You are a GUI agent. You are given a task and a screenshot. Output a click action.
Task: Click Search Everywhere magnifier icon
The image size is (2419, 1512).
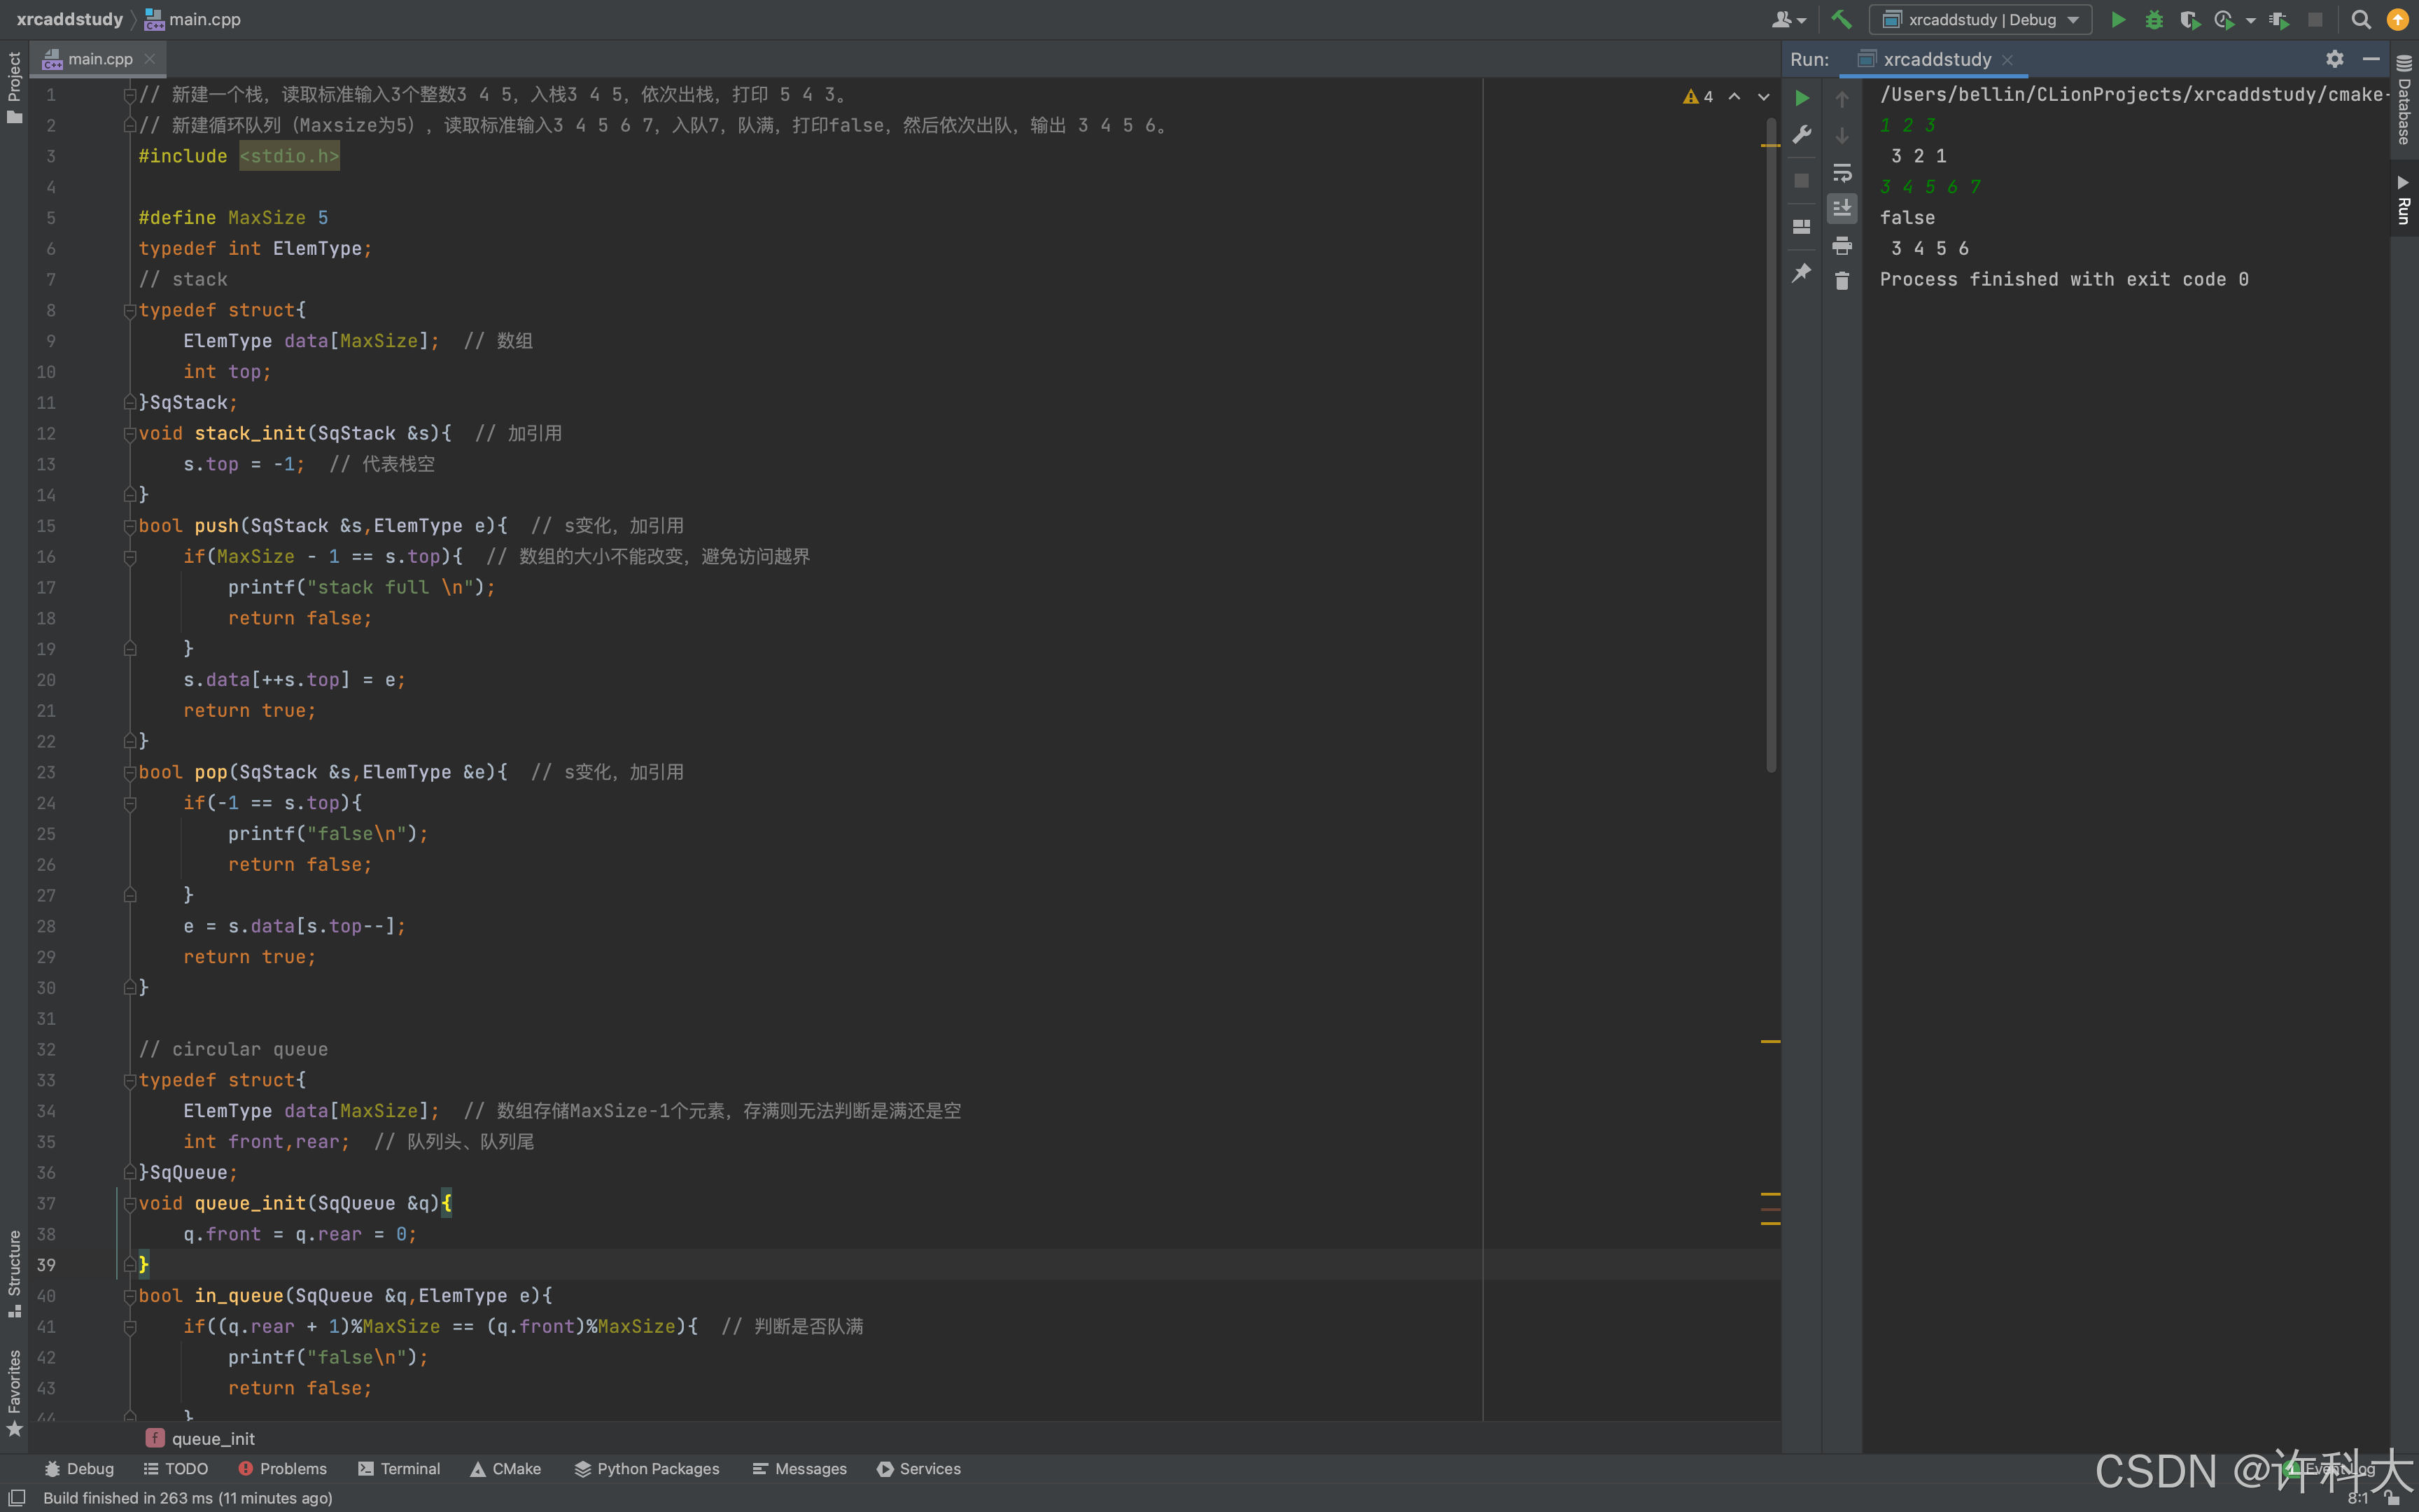(2360, 19)
